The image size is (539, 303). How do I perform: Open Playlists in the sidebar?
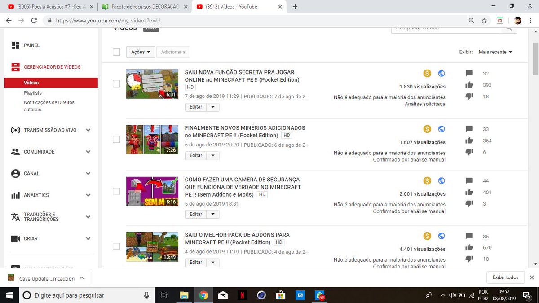click(33, 93)
